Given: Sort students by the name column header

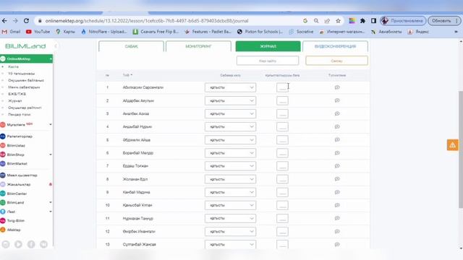Looking at the screenshot, I should click(127, 75).
